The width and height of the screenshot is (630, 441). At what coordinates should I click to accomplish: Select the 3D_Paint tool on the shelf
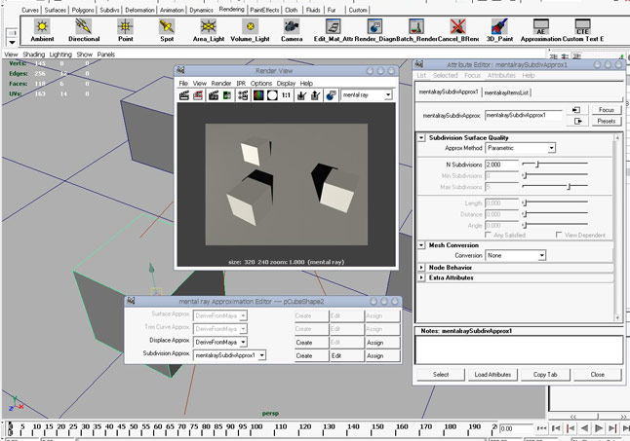tap(500, 27)
